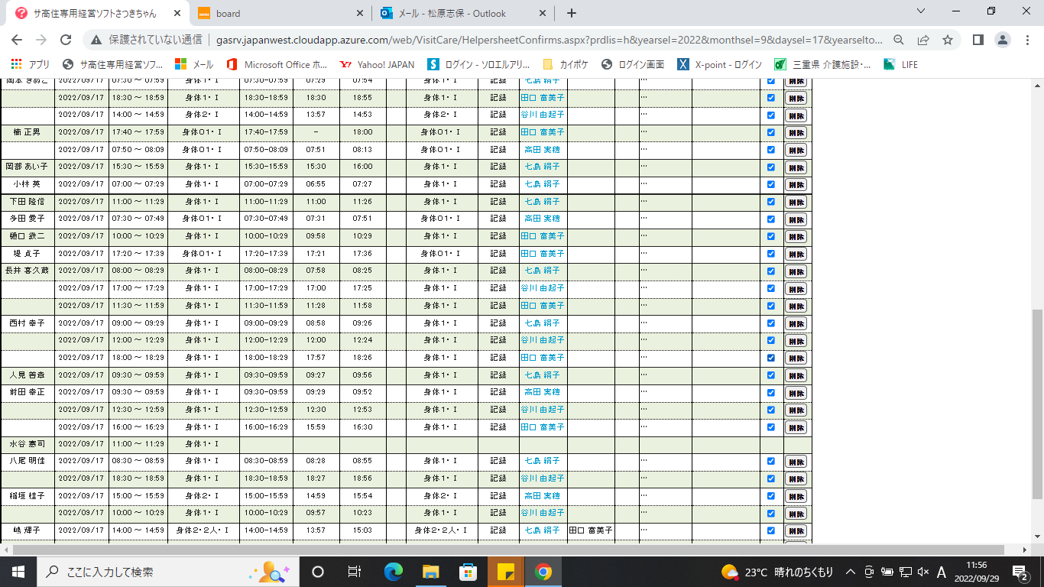
Task: Bookmark this page with the star icon
Action: (x=948, y=40)
